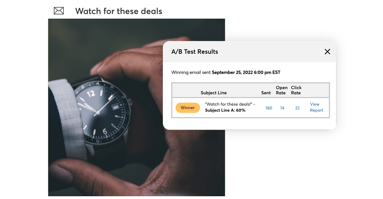Screen dimensions: 383x199
Task: Click the watch dial in the photo
Action: [x=102, y=112]
